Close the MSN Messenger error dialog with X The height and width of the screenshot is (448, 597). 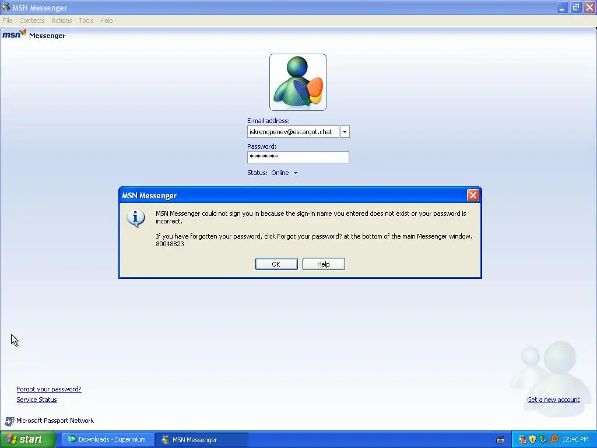click(473, 195)
